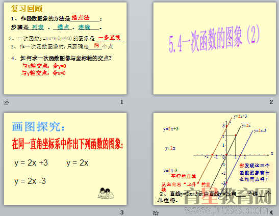This screenshot has width=279, height=216.
Task: Click the 育星教育网 watermark logo
Action: [228, 196]
